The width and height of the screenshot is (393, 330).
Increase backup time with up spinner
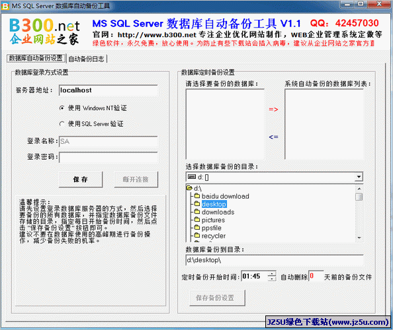click(x=272, y=273)
